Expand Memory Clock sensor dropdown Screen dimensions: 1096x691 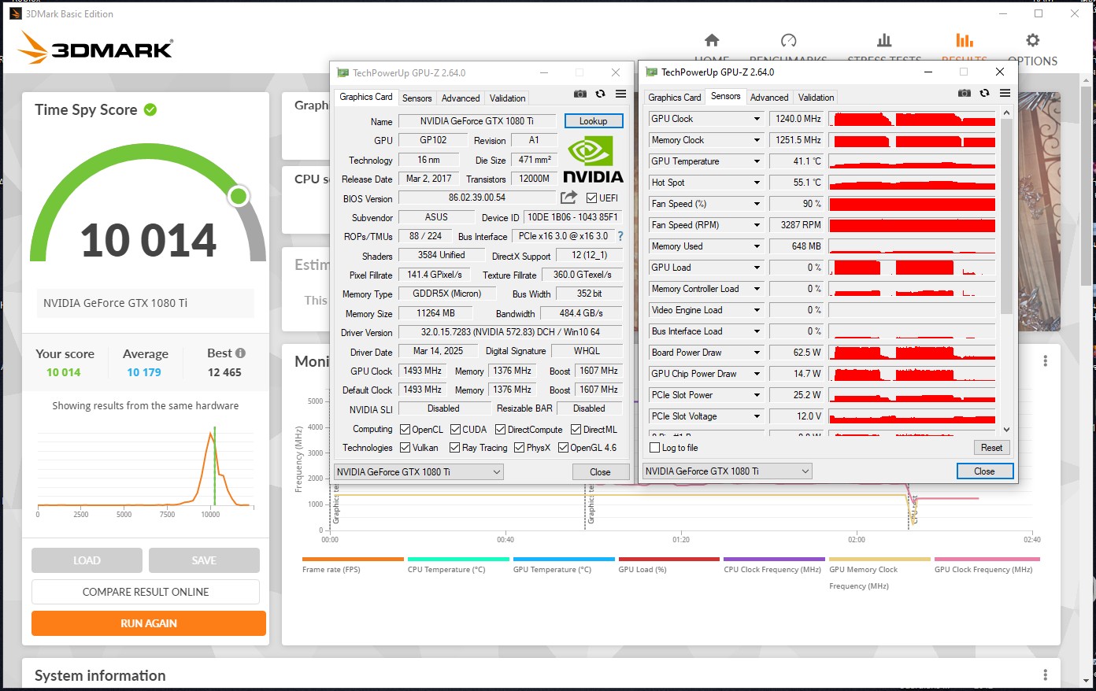pyautogui.click(x=757, y=140)
